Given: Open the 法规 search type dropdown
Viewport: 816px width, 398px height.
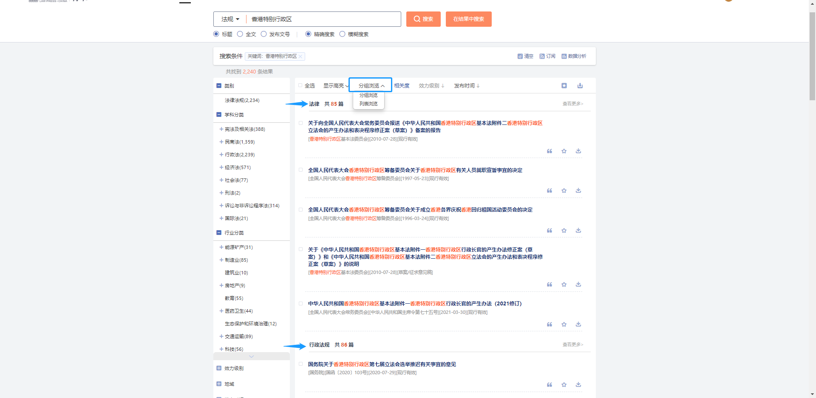Looking at the screenshot, I should point(230,19).
